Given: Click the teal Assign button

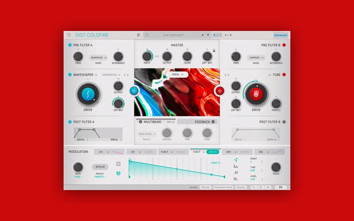Looking at the screenshot, I should click(212, 152).
